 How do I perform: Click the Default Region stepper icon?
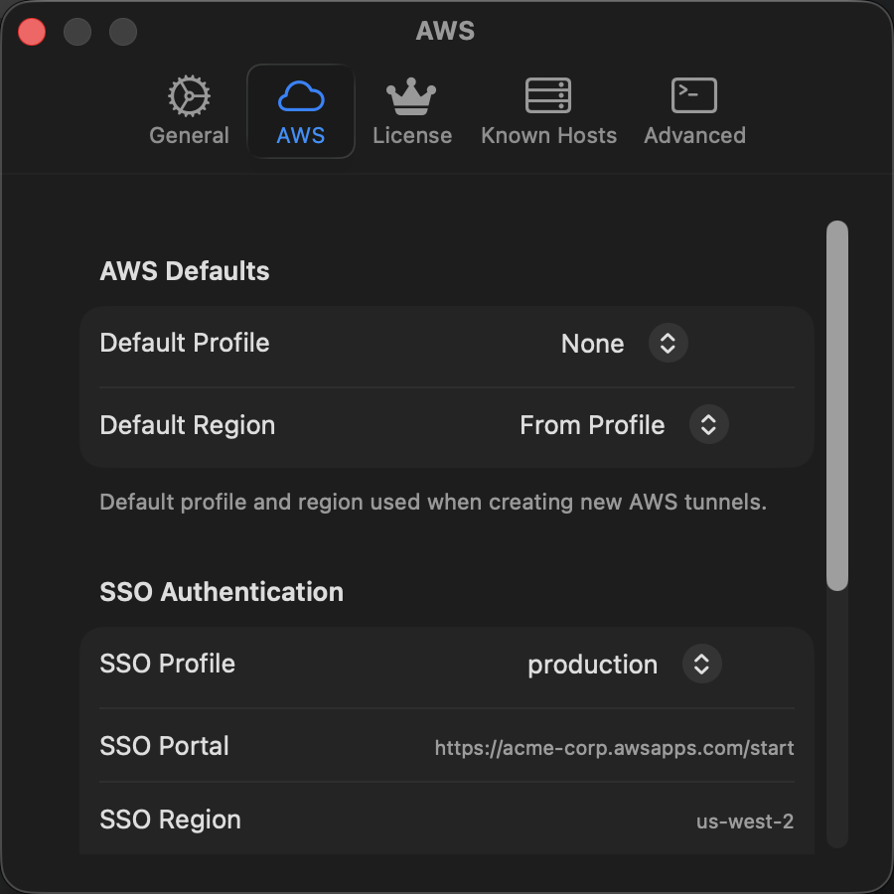pos(708,424)
